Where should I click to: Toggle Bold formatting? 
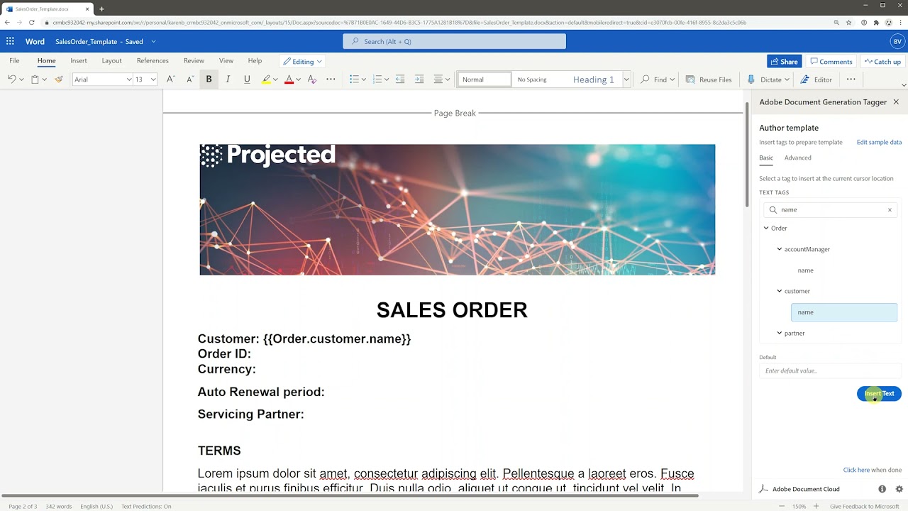(x=209, y=79)
